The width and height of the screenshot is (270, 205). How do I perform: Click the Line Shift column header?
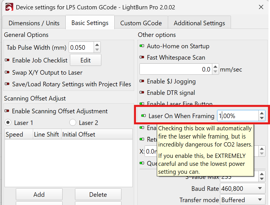coord(47,134)
